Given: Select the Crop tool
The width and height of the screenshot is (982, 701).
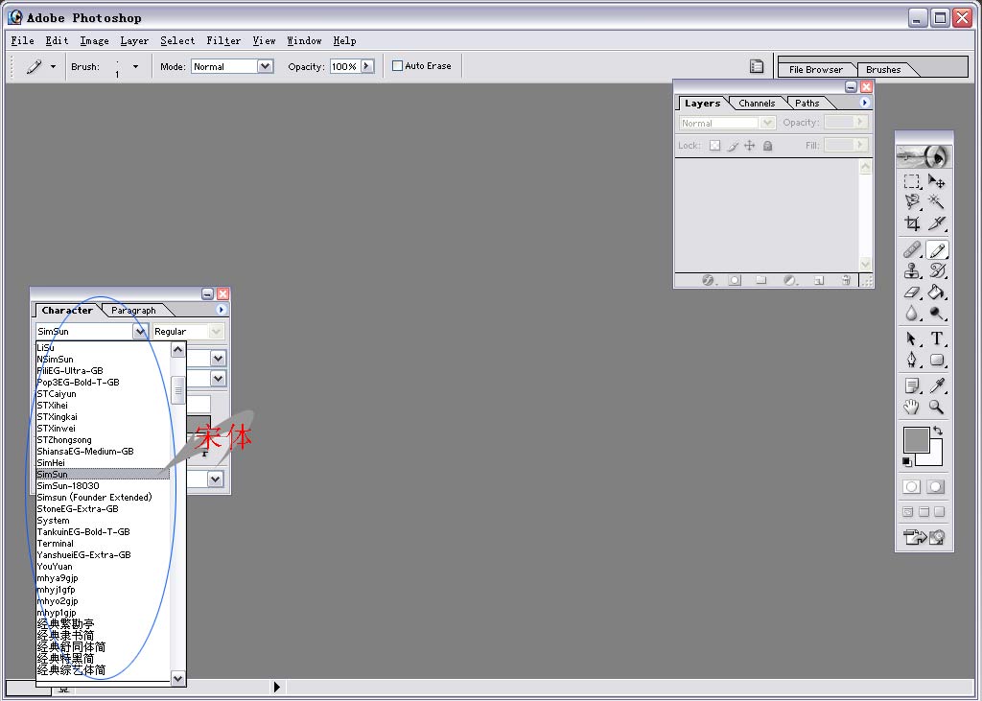Looking at the screenshot, I should coord(912,223).
